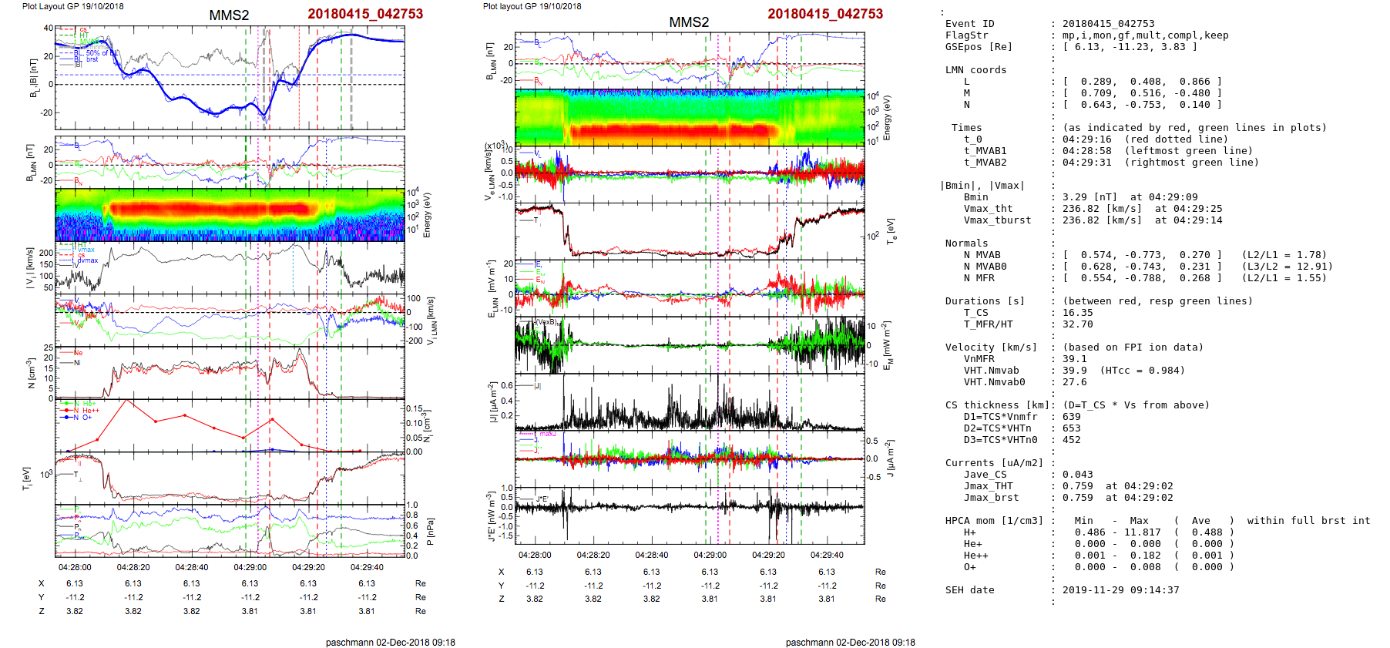Click the Jave_CS current 0.043
This screenshot has width=1390, height=648.
coord(1077,475)
